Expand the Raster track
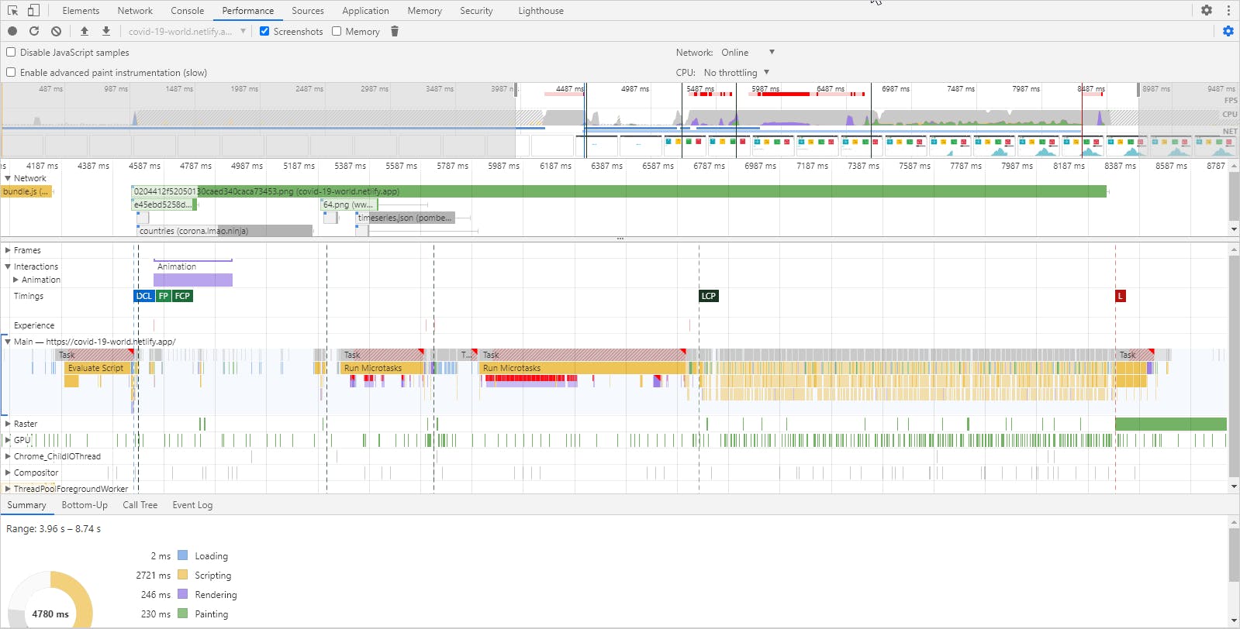The width and height of the screenshot is (1240, 629). [x=8, y=424]
